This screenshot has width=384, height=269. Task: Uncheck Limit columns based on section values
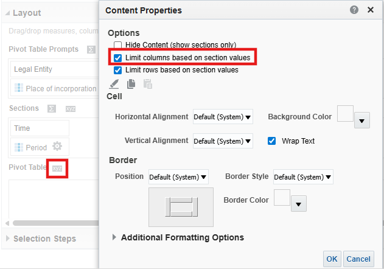(117, 58)
